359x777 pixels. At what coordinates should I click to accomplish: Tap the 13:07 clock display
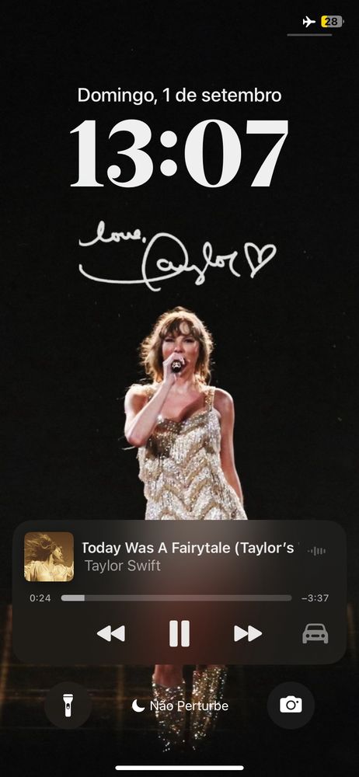point(179,154)
